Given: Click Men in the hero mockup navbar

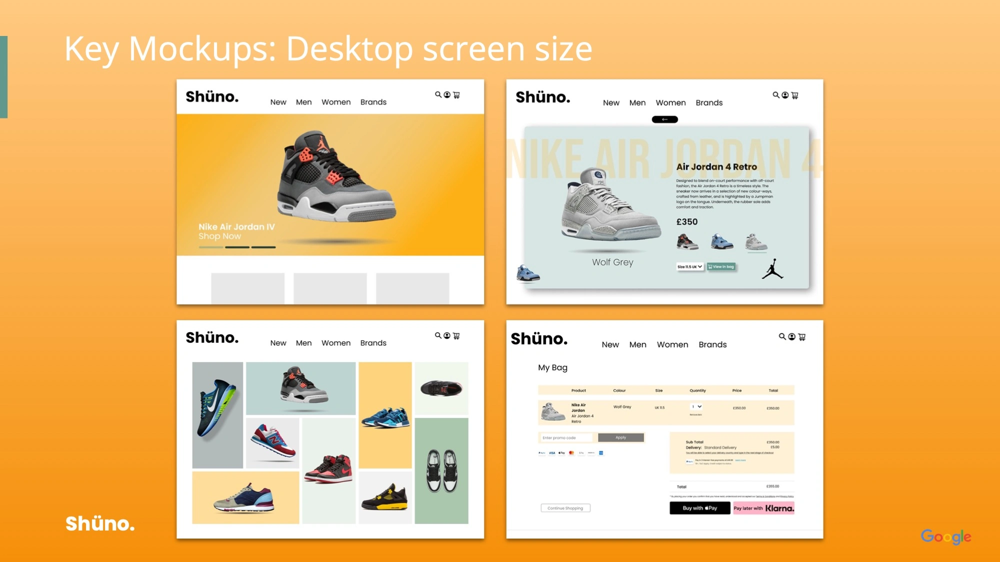Looking at the screenshot, I should [303, 102].
